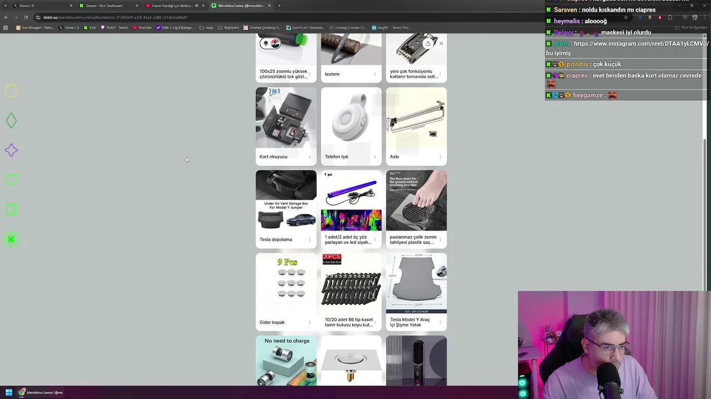
Task: Open three-dot menu on Kart okuyucu card
Action: pyautogui.click(x=309, y=157)
